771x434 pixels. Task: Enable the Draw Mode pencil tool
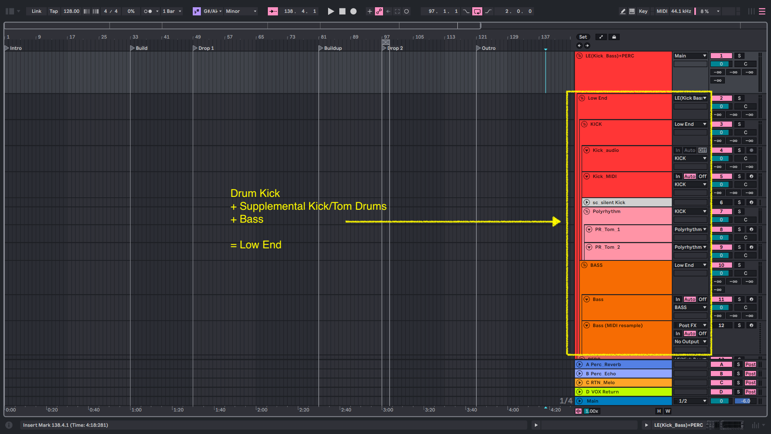(623, 11)
